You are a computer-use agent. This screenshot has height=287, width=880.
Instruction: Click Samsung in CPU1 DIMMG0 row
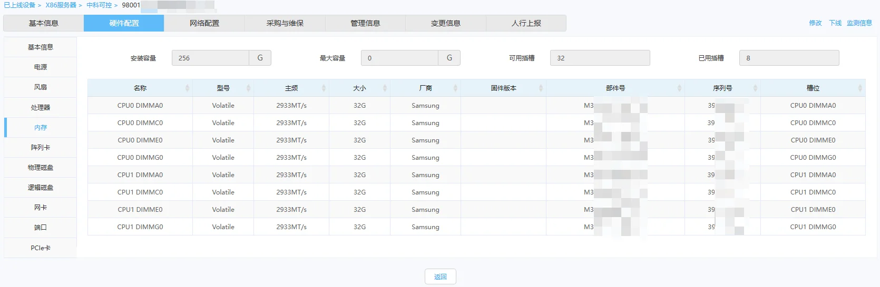pyautogui.click(x=425, y=227)
